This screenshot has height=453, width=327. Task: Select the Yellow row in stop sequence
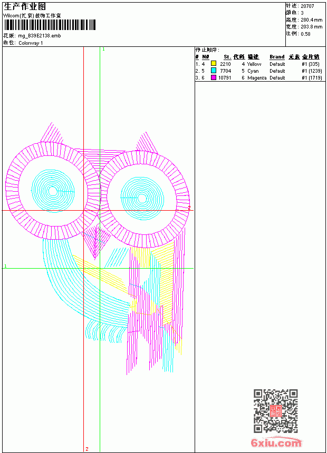pos(259,64)
